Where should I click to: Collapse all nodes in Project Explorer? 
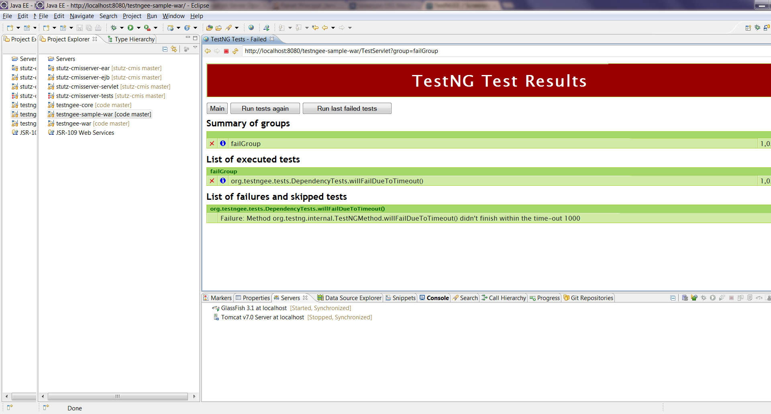[x=165, y=49]
